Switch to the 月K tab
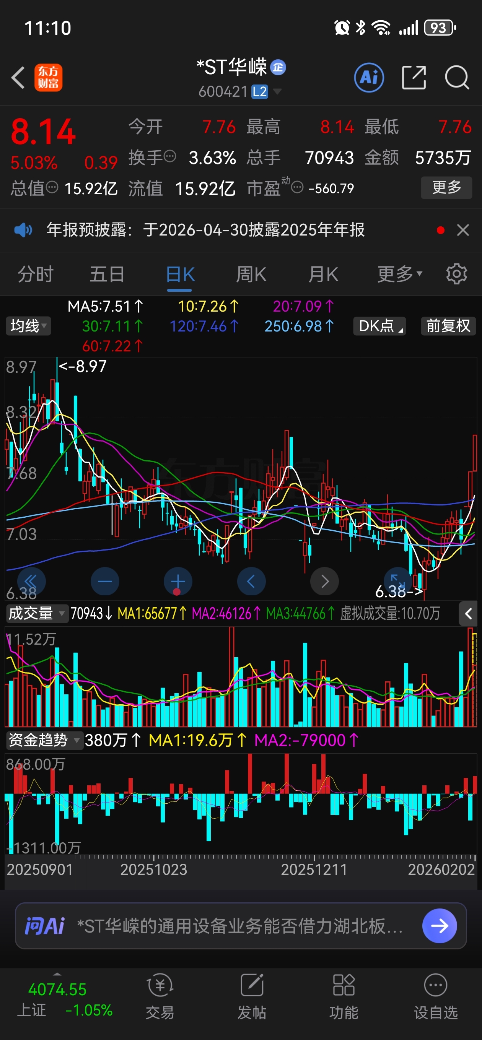The height and width of the screenshot is (1040, 482). (x=323, y=275)
